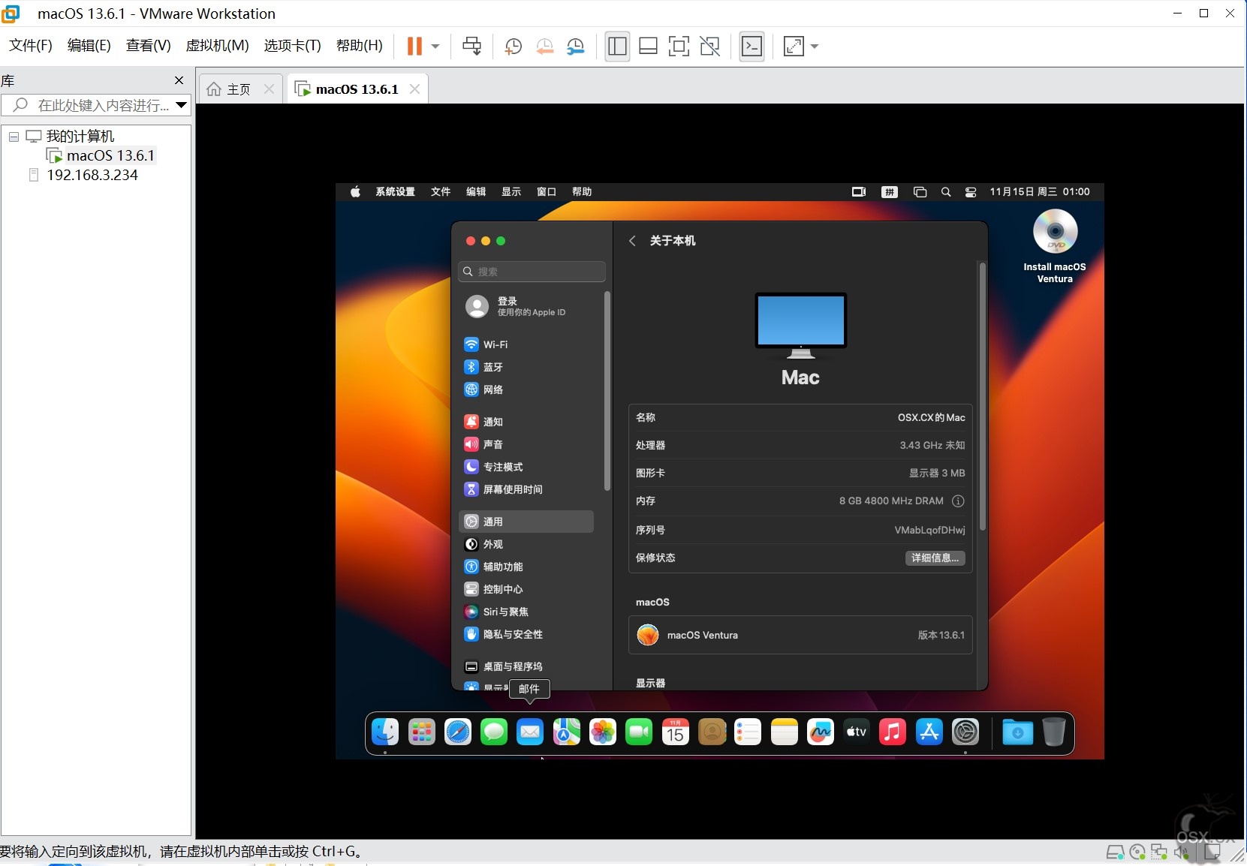Open the 系统设置 menu in macOS menu bar
The height and width of the screenshot is (866, 1247).
(395, 192)
